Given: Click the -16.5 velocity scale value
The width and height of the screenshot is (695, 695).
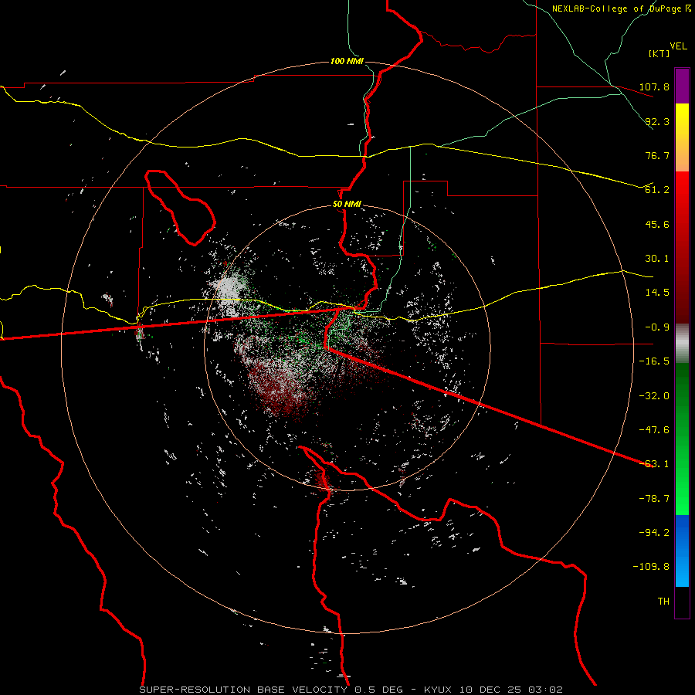Looking at the screenshot, I should click(x=654, y=361).
